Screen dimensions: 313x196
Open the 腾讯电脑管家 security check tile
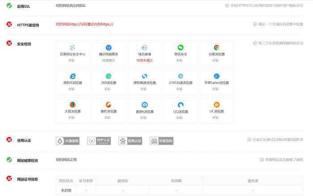tap(108, 53)
